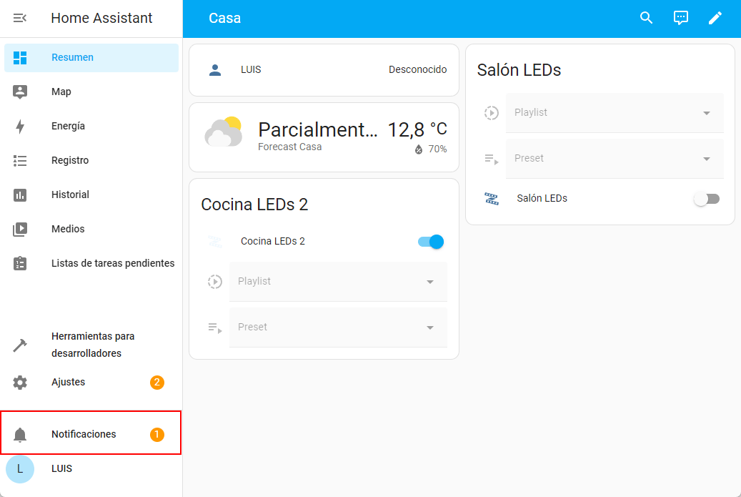Open Registro in the sidebar
Screen dimensions: 741x497
click(70, 161)
